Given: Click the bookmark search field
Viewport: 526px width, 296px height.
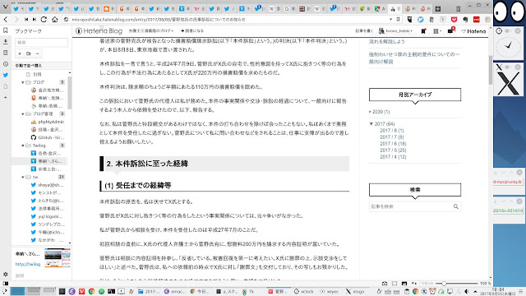Looking at the screenshot, I should point(41,42).
